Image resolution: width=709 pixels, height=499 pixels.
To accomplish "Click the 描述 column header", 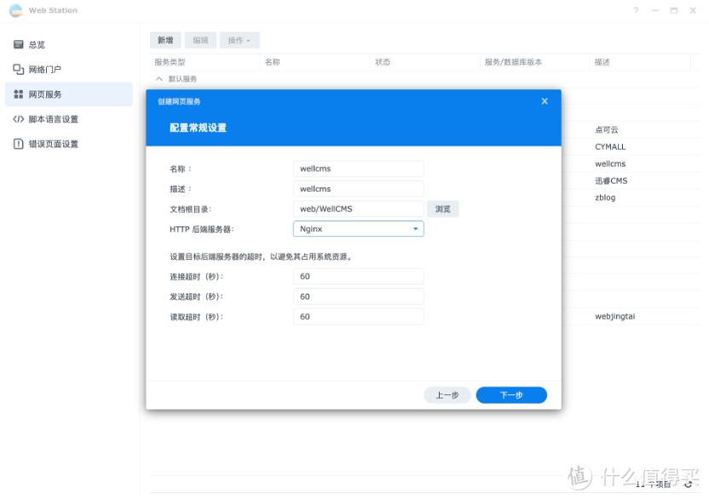I will coord(641,62).
